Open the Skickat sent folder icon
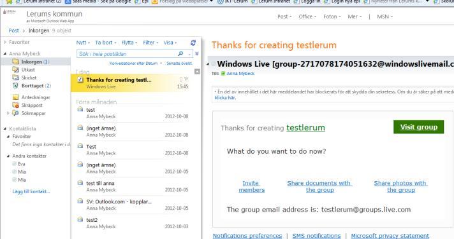This screenshot has height=239, width=454. pos(16,78)
